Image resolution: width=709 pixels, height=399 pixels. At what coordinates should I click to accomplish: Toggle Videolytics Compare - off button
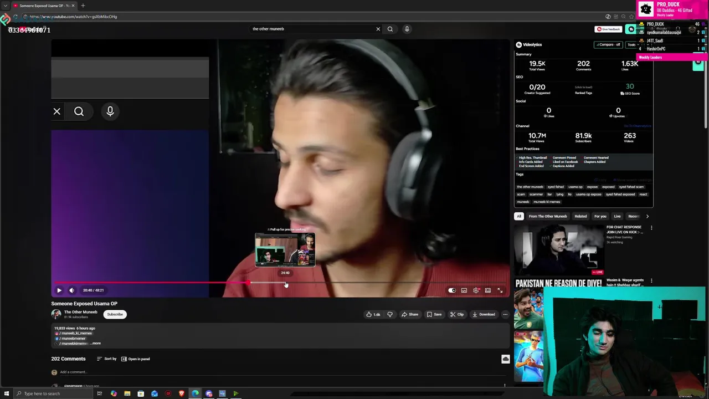click(608, 44)
